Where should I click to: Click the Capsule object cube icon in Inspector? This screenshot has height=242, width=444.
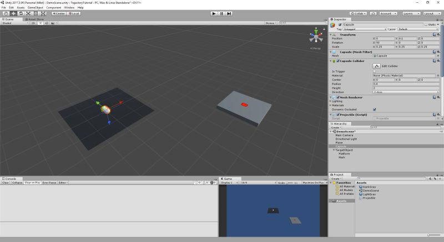[x=332, y=25]
